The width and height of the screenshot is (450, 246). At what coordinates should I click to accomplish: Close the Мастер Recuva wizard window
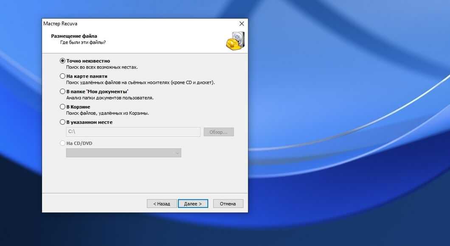[242, 24]
